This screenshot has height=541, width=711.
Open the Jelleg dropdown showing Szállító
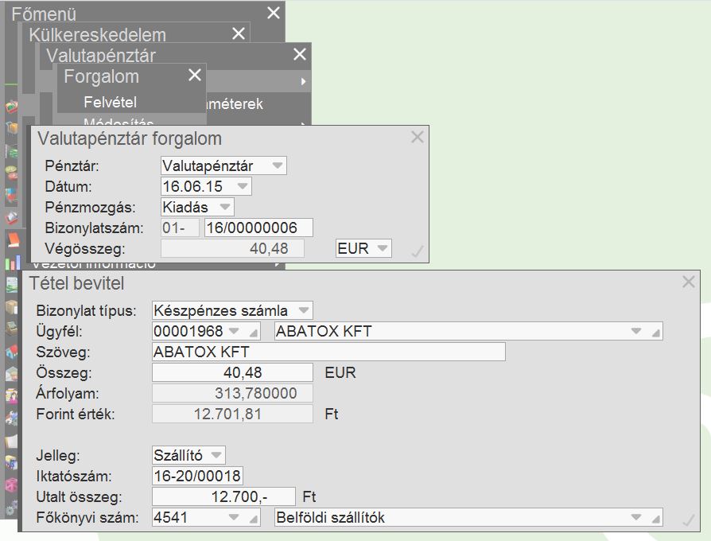pos(216,454)
